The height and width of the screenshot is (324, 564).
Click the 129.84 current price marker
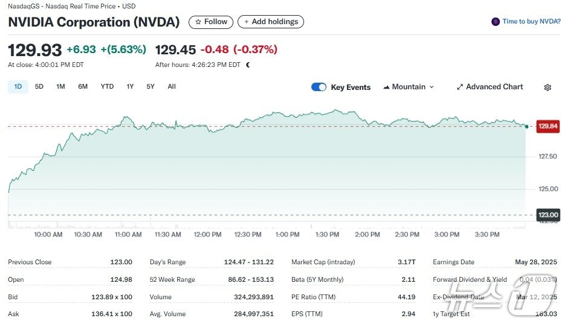(548, 126)
